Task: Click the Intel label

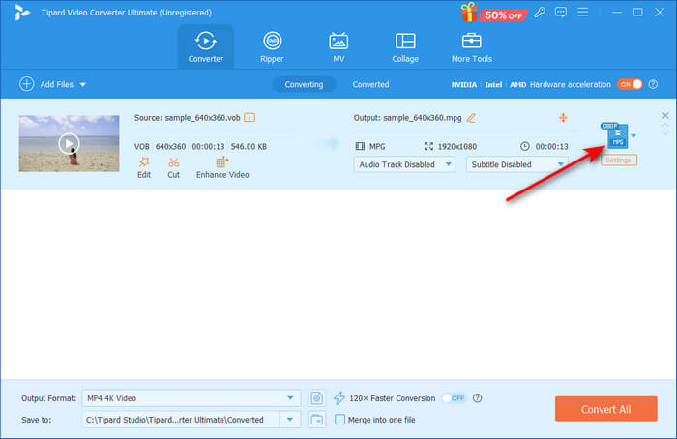Action: [x=493, y=84]
